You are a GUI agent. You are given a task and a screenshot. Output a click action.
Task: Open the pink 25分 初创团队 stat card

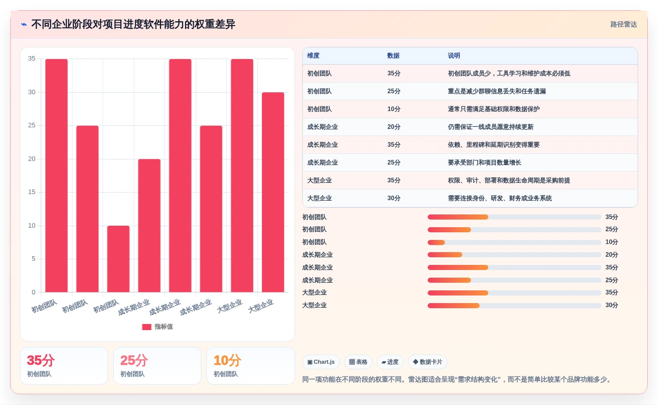pos(157,366)
